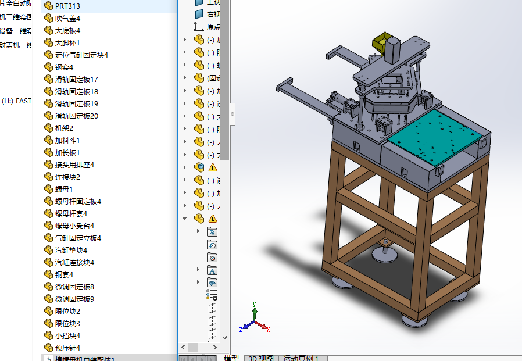Open the 运动算例 1 tab
522x361 pixels.
(x=301, y=358)
